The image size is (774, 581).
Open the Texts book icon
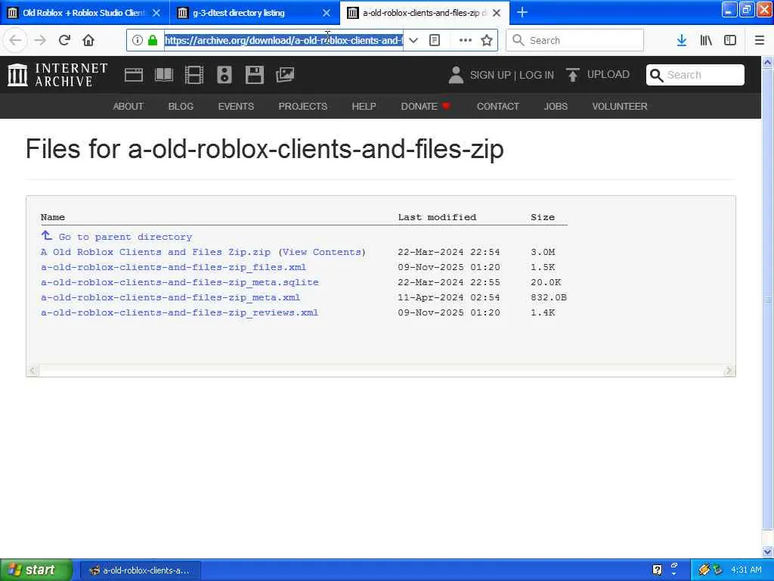point(164,75)
